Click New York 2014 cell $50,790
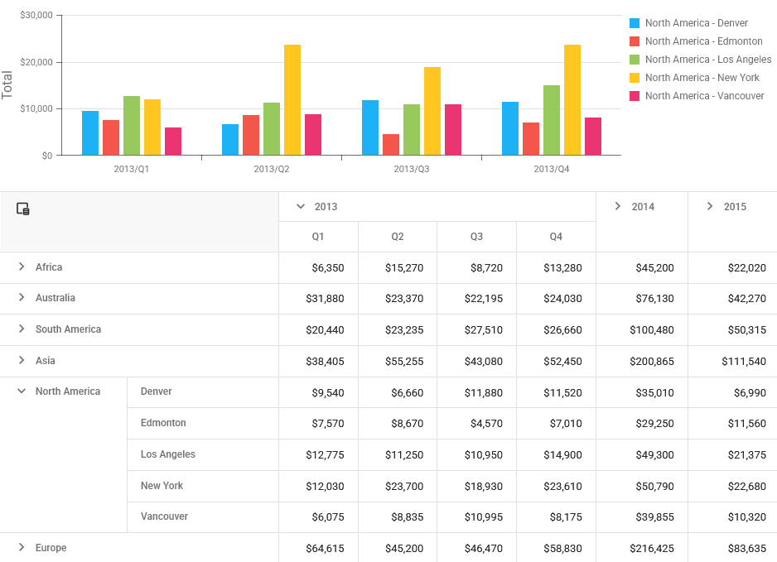 click(x=642, y=486)
